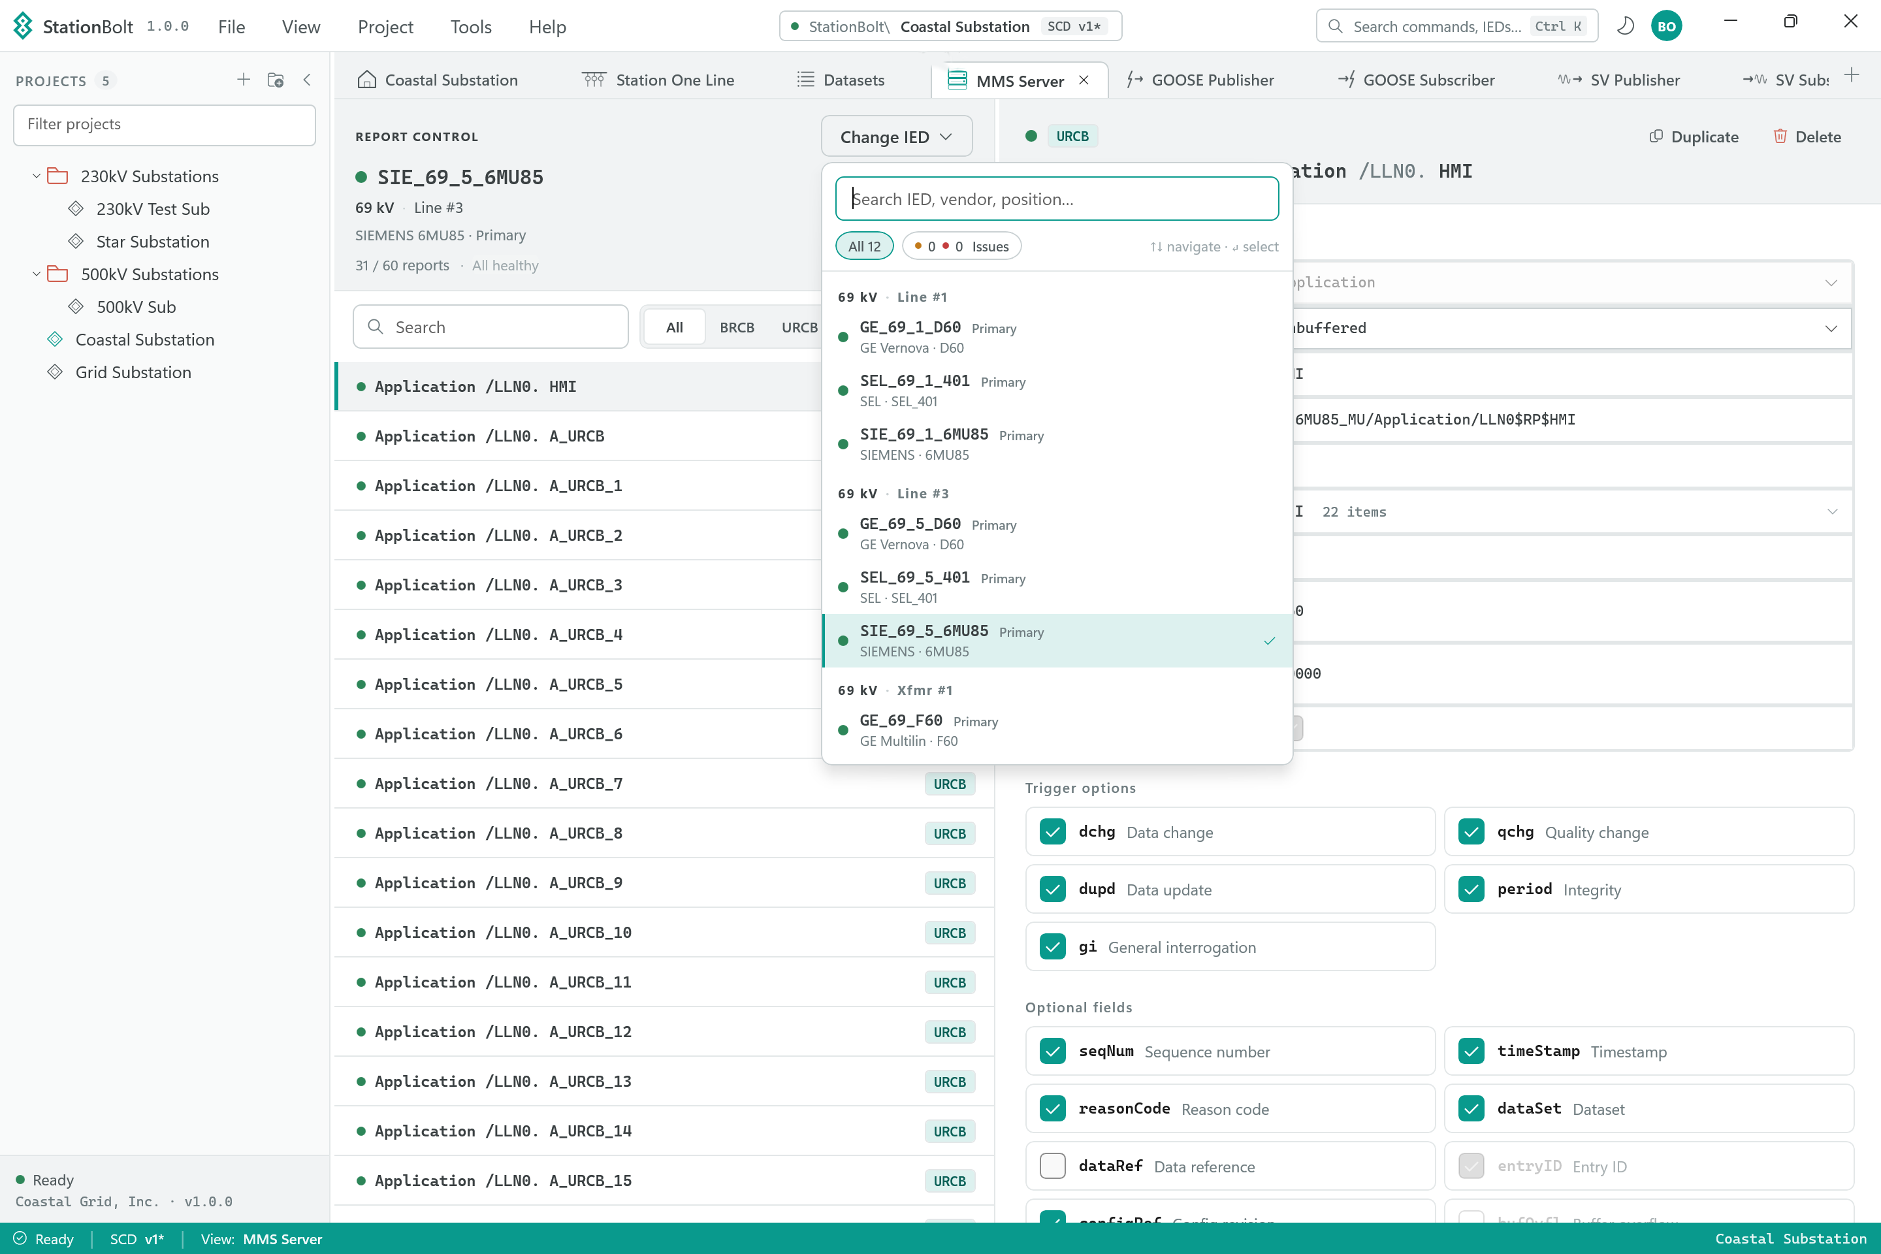Uncheck the dataSet Dataset field
The width and height of the screenshot is (1881, 1254).
click(x=1471, y=1108)
